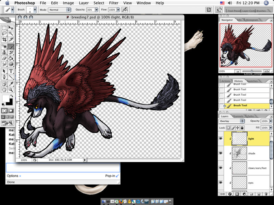
Task: Click Add layer mask button
Action: (237, 194)
